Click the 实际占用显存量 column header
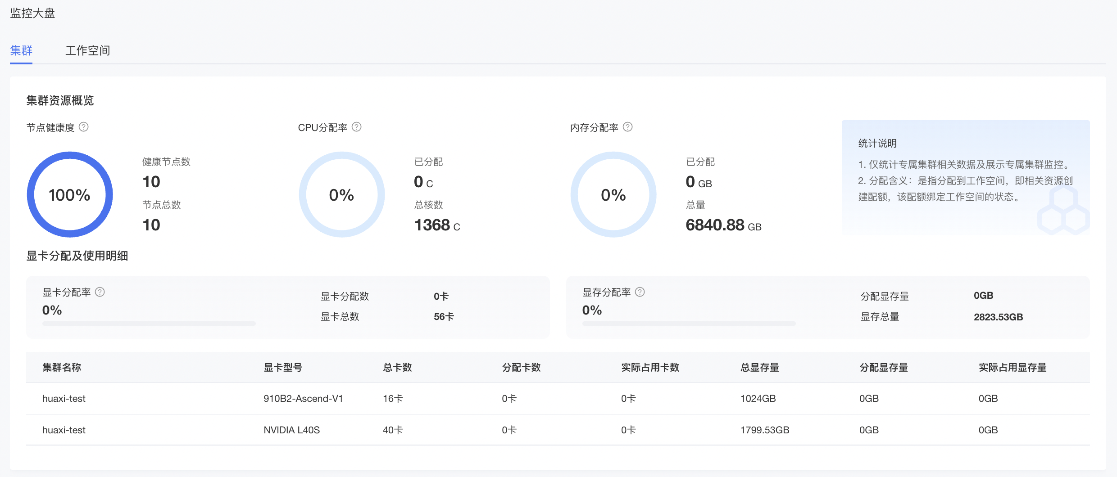Viewport: 1117px width, 477px height. click(1012, 368)
